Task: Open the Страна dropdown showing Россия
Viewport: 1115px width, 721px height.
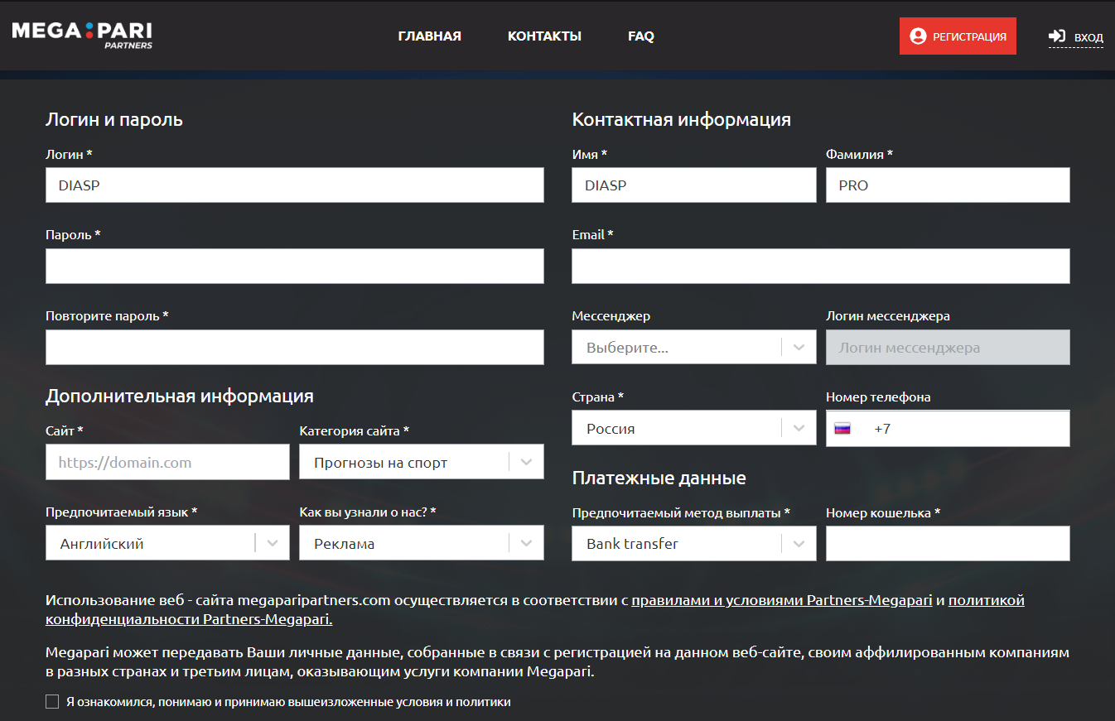Action: click(x=694, y=429)
